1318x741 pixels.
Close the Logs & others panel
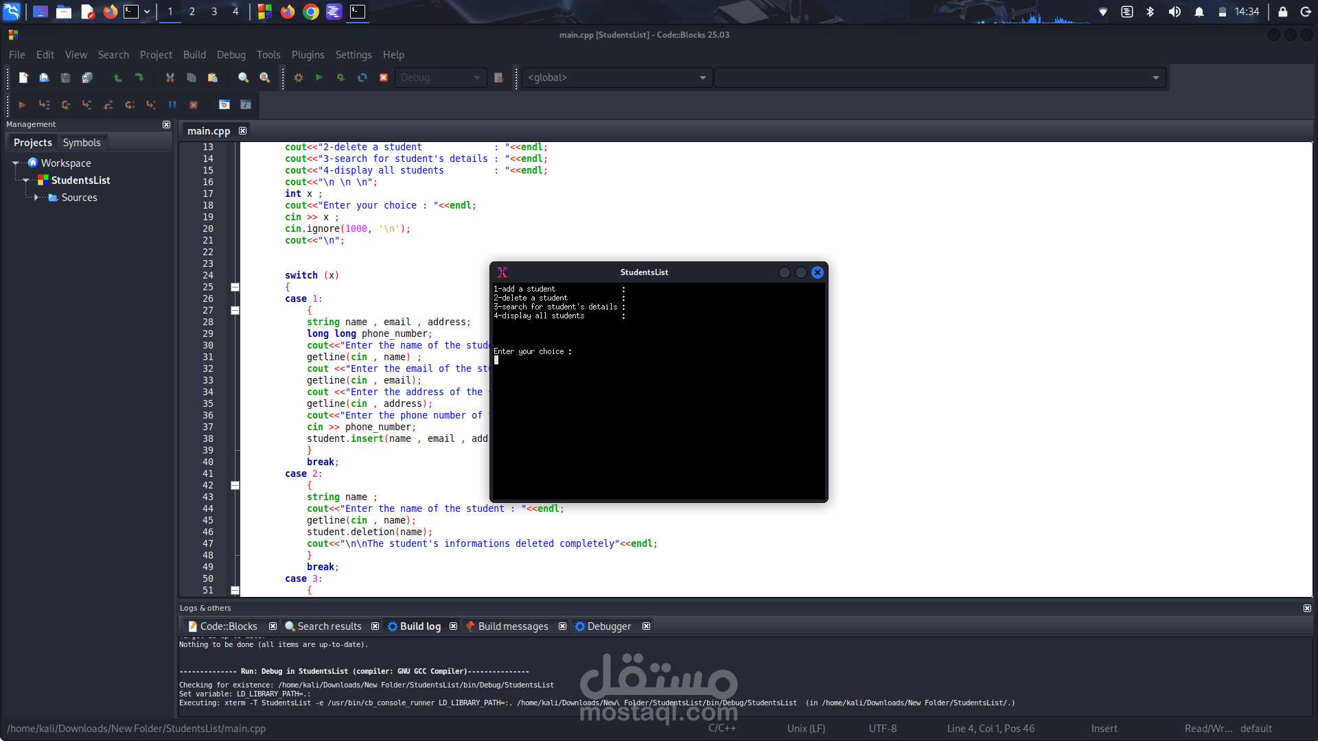click(1307, 608)
